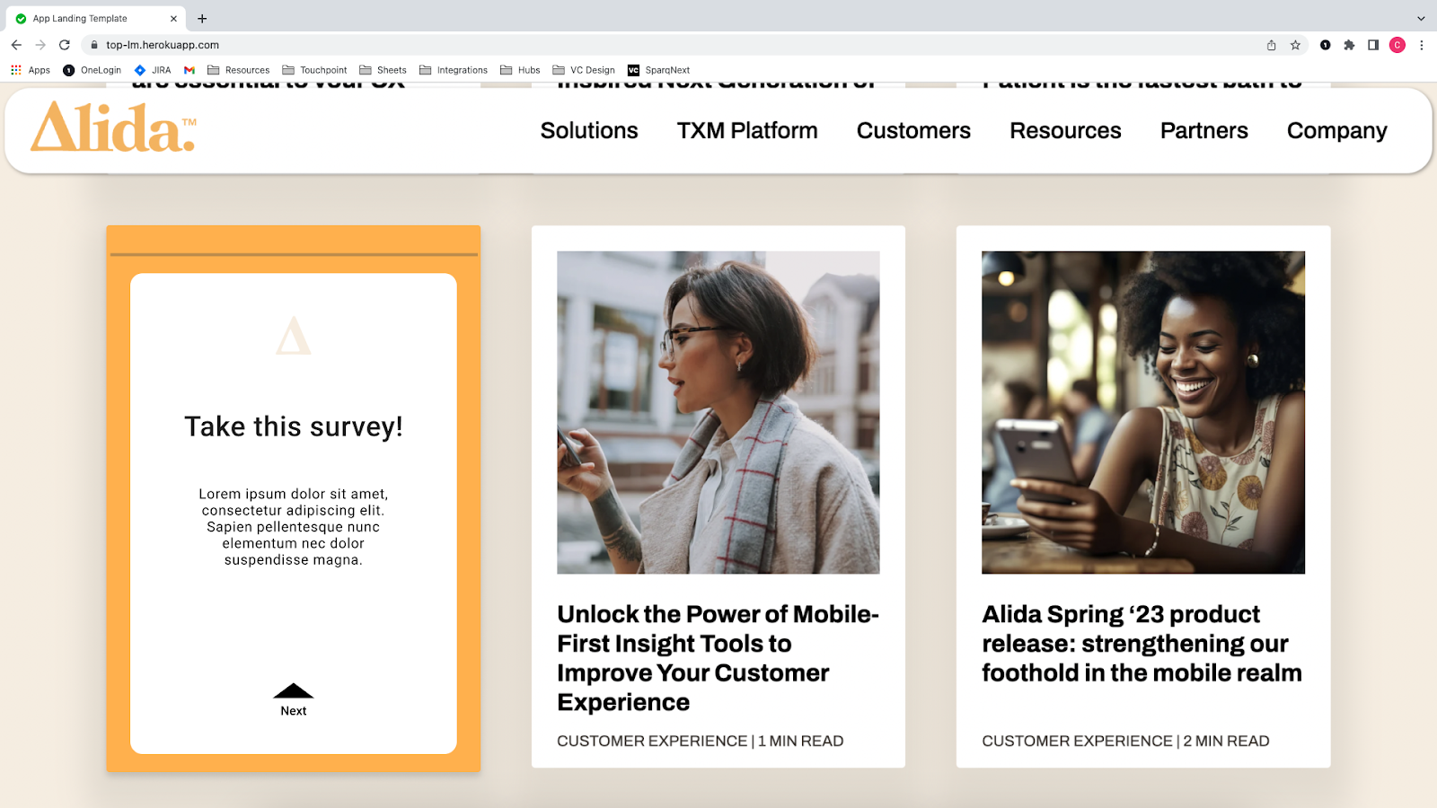Expand the tab search chevron

[x=1421, y=18]
